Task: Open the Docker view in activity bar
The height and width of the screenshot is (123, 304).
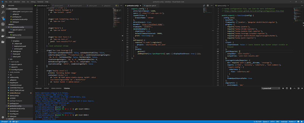Action: point(3,36)
